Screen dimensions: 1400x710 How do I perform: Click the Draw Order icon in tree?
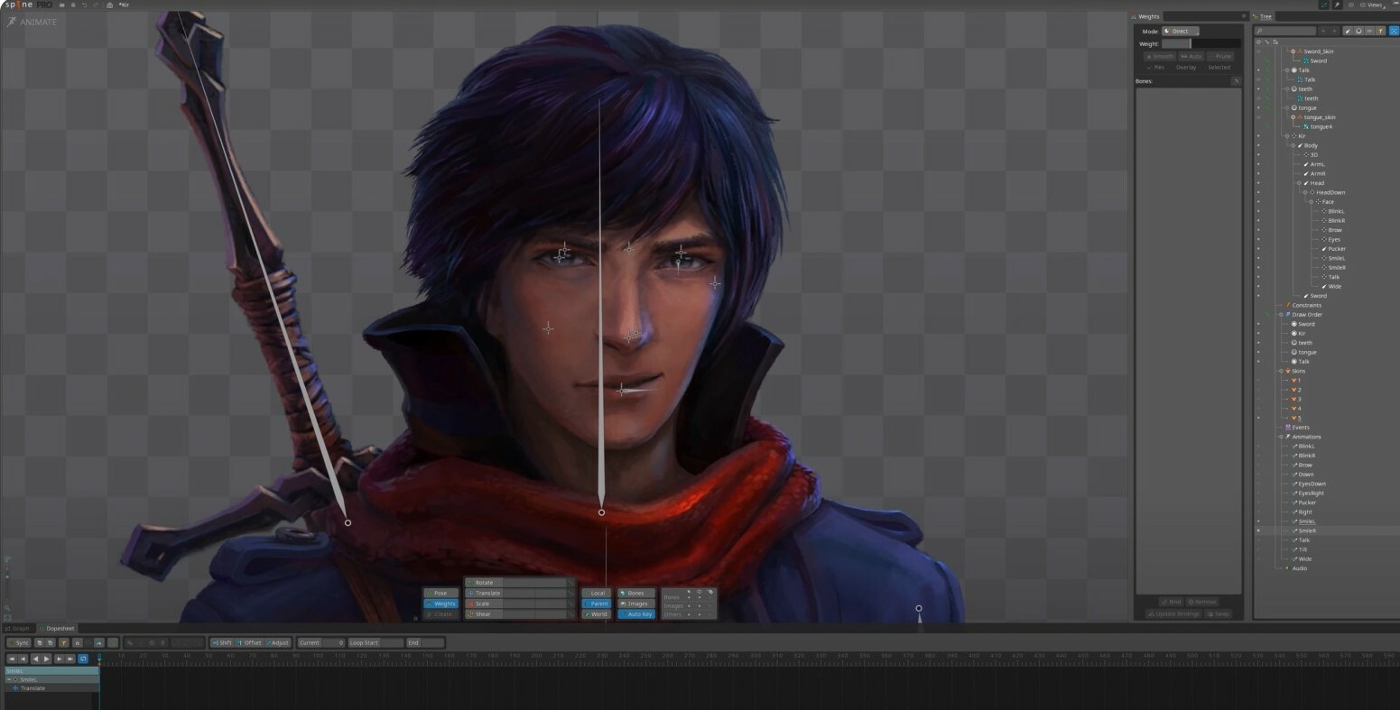(1288, 315)
